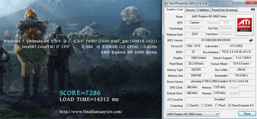
Task: Click the Revision field showing N/A
Action: click(x=226, y=22)
